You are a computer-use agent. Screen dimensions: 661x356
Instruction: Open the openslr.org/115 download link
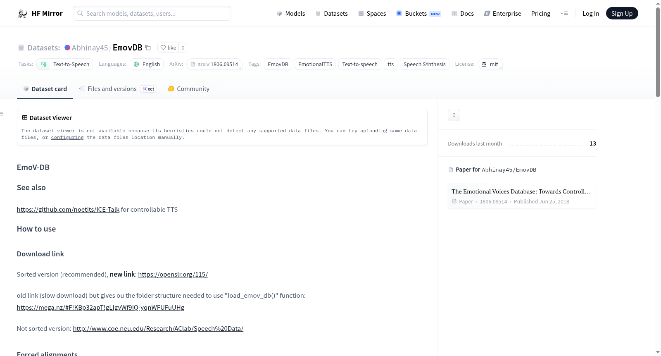pyautogui.click(x=173, y=275)
